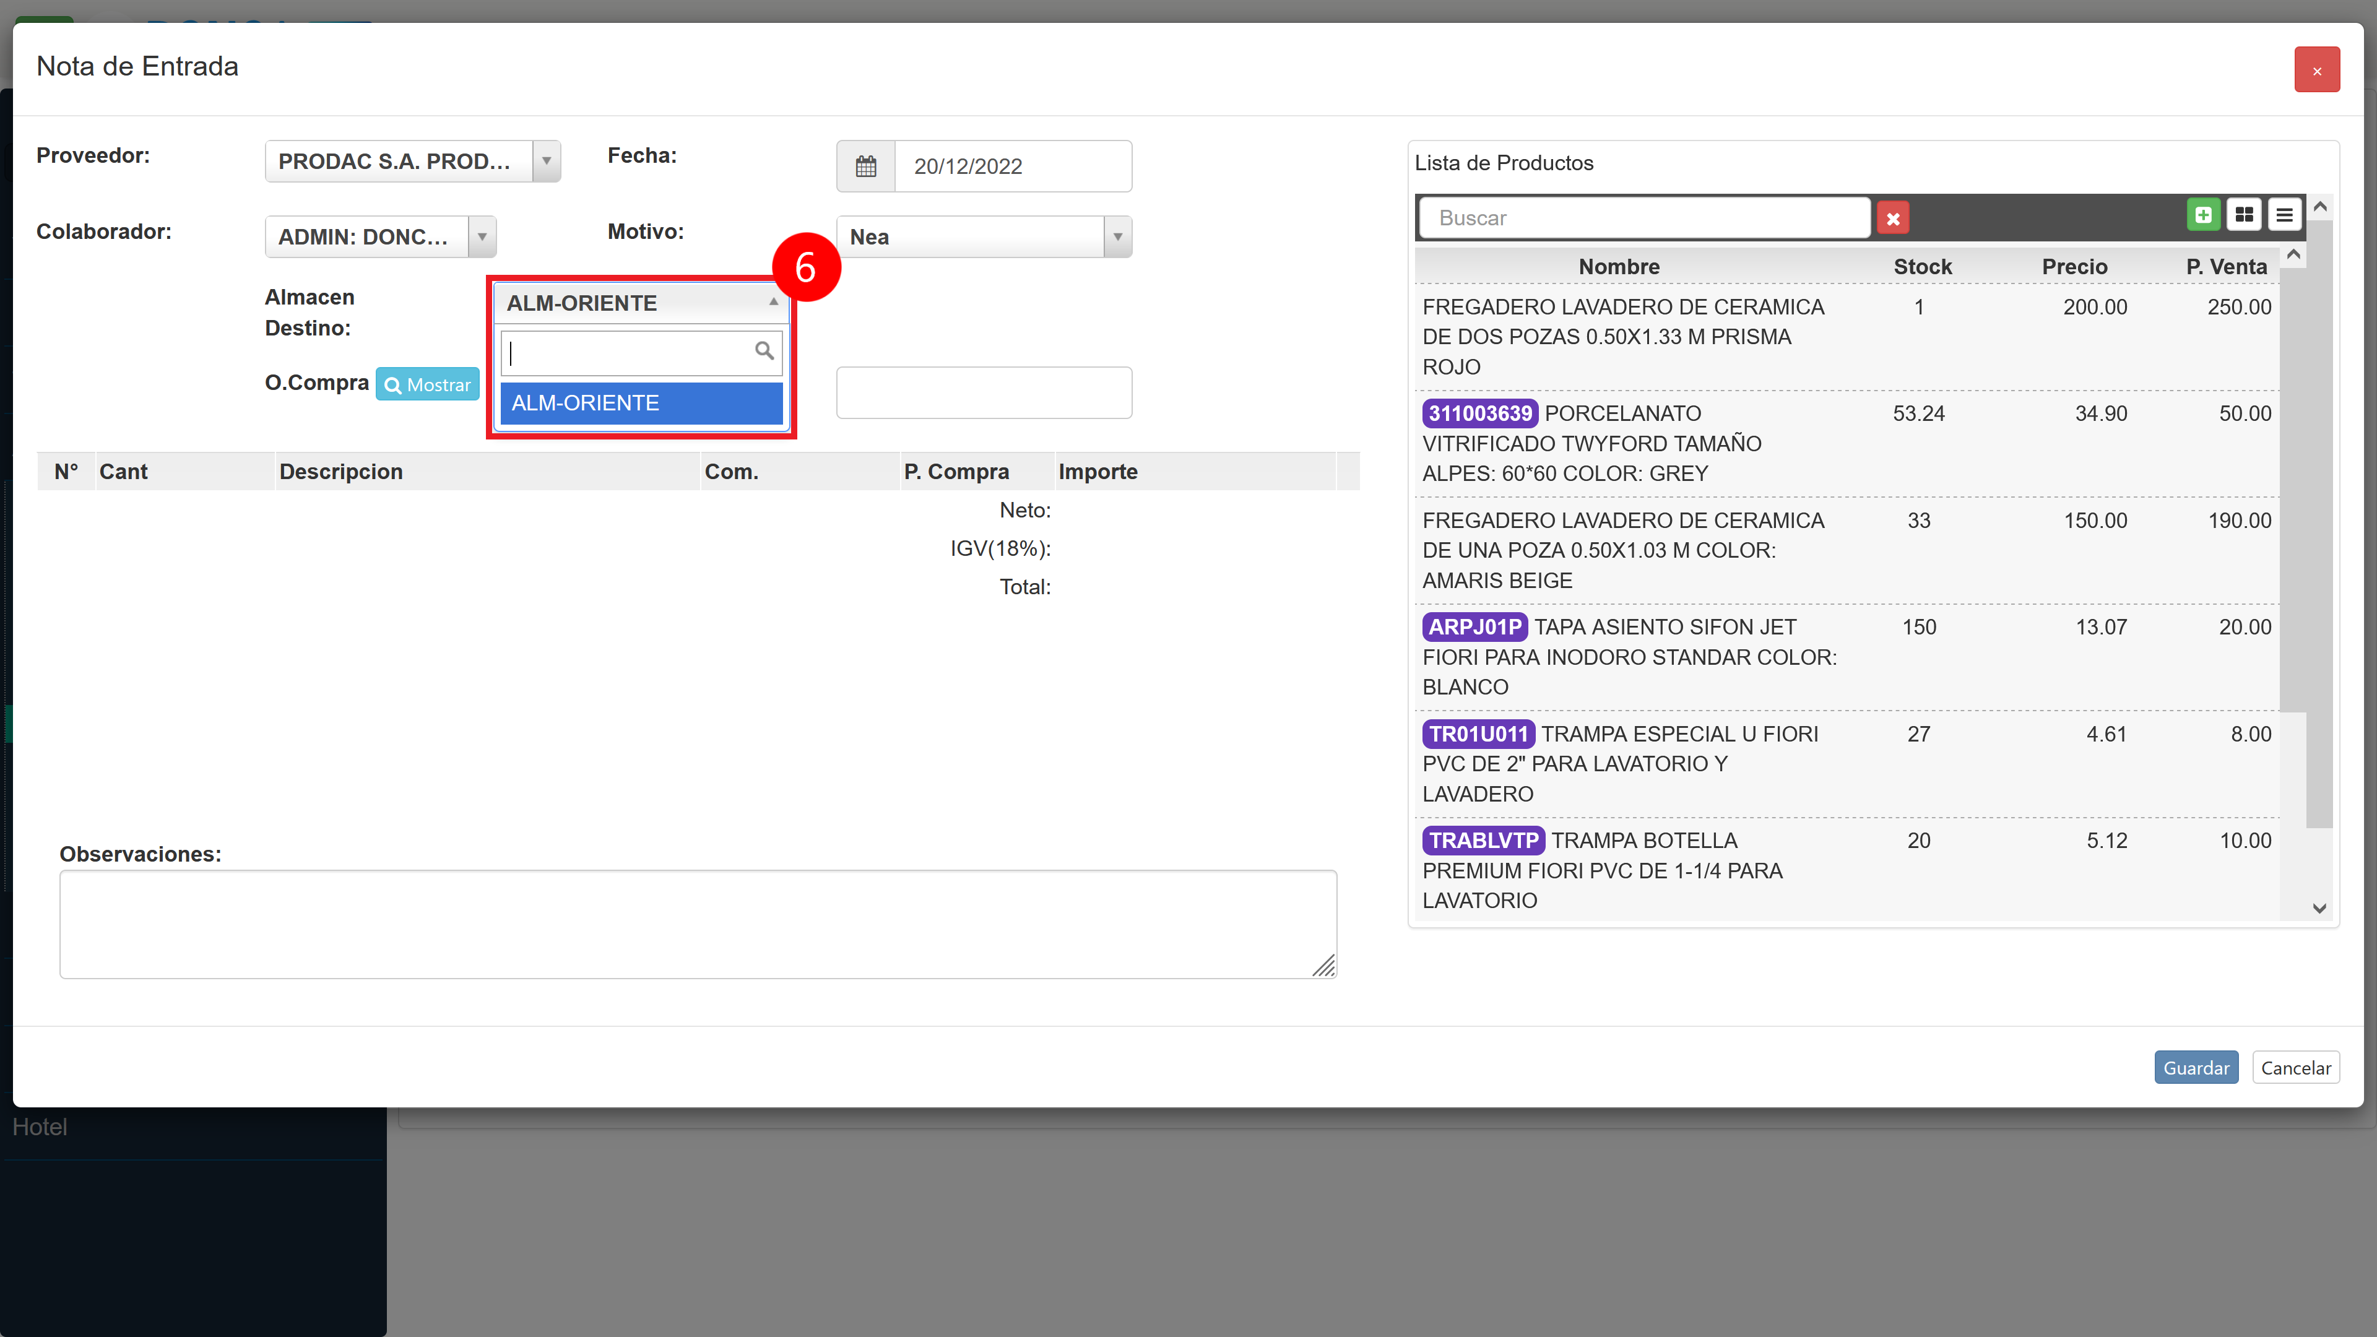This screenshot has height=1337, width=2377.
Task: Click the P. Venta value 250.00
Action: point(2238,307)
